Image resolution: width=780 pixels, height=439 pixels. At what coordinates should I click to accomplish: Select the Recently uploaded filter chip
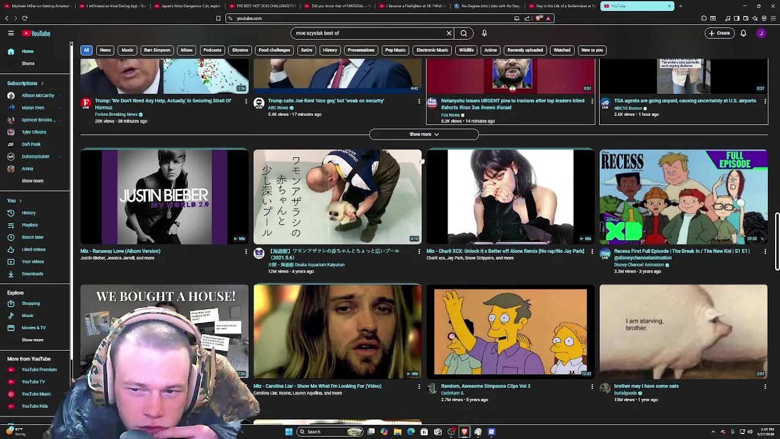pos(525,50)
